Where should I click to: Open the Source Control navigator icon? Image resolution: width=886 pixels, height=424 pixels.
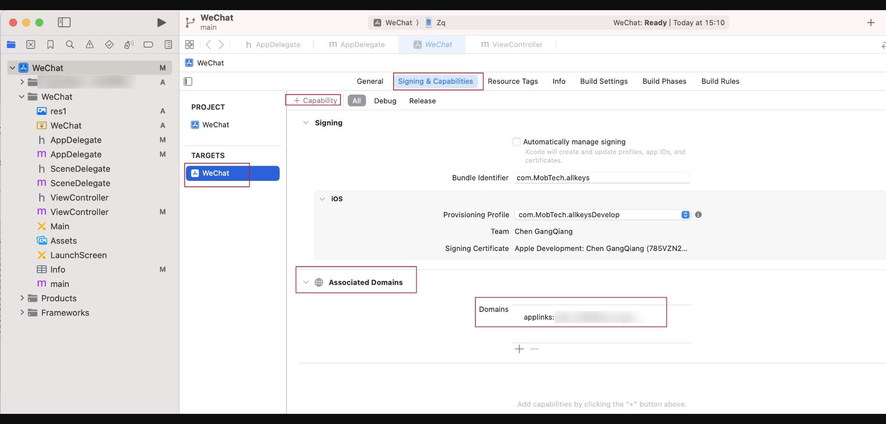pyautogui.click(x=31, y=45)
